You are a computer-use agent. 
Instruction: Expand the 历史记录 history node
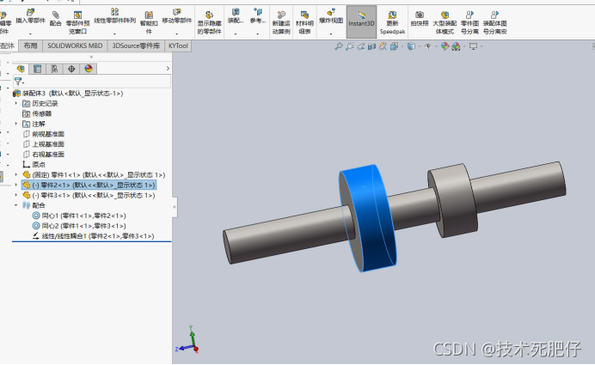click(x=16, y=103)
